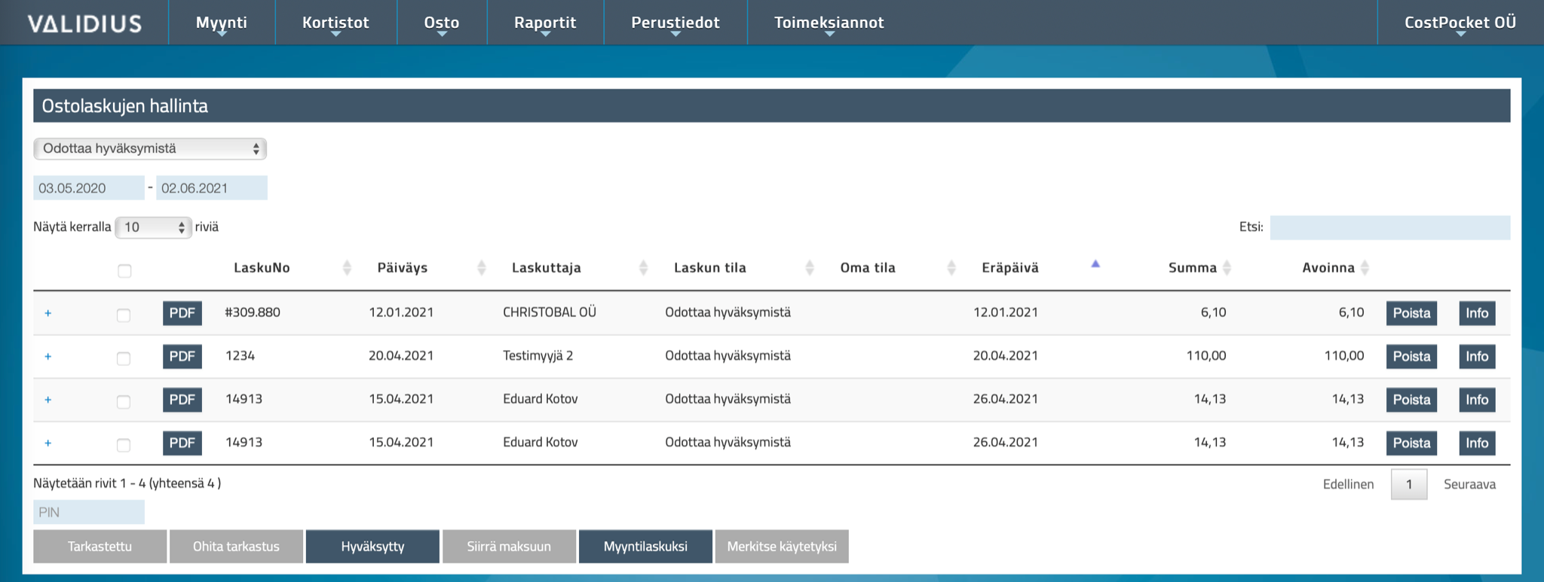1544x582 pixels.
Task: Edit the start date field 03.05.2020
Action: coord(89,187)
